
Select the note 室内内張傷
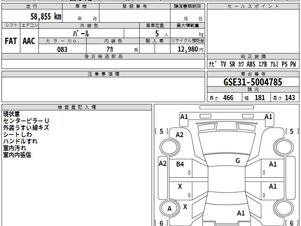17,155
